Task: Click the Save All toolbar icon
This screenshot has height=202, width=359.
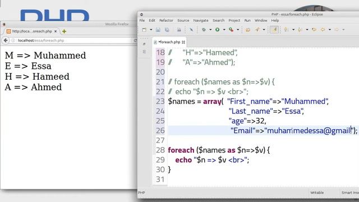Action: pyautogui.click(x=167, y=30)
